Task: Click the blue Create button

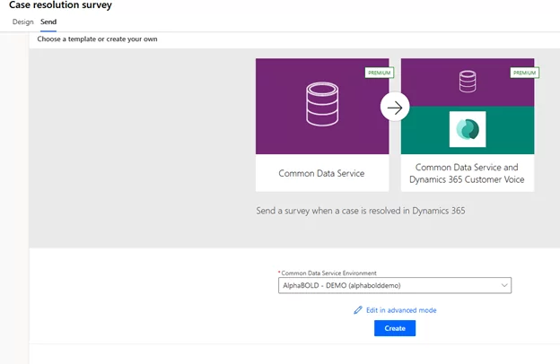Action: [x=395, y=328]
